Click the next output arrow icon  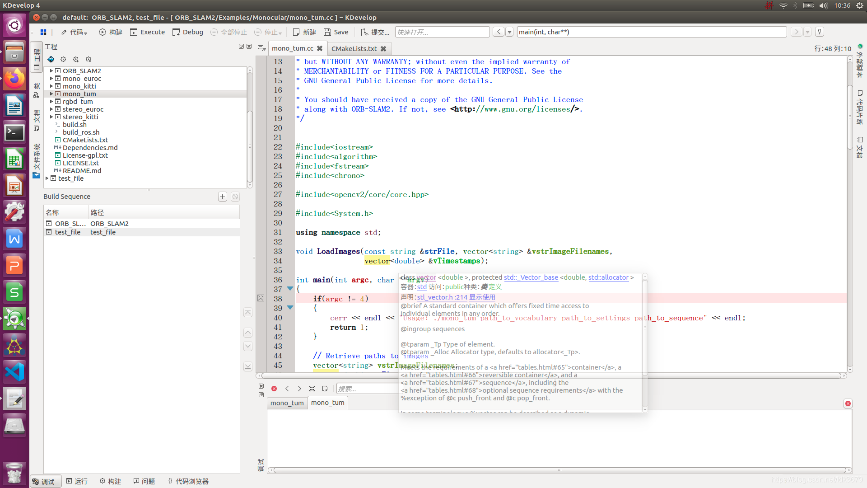pyautogui.click(x=299, y=389)
